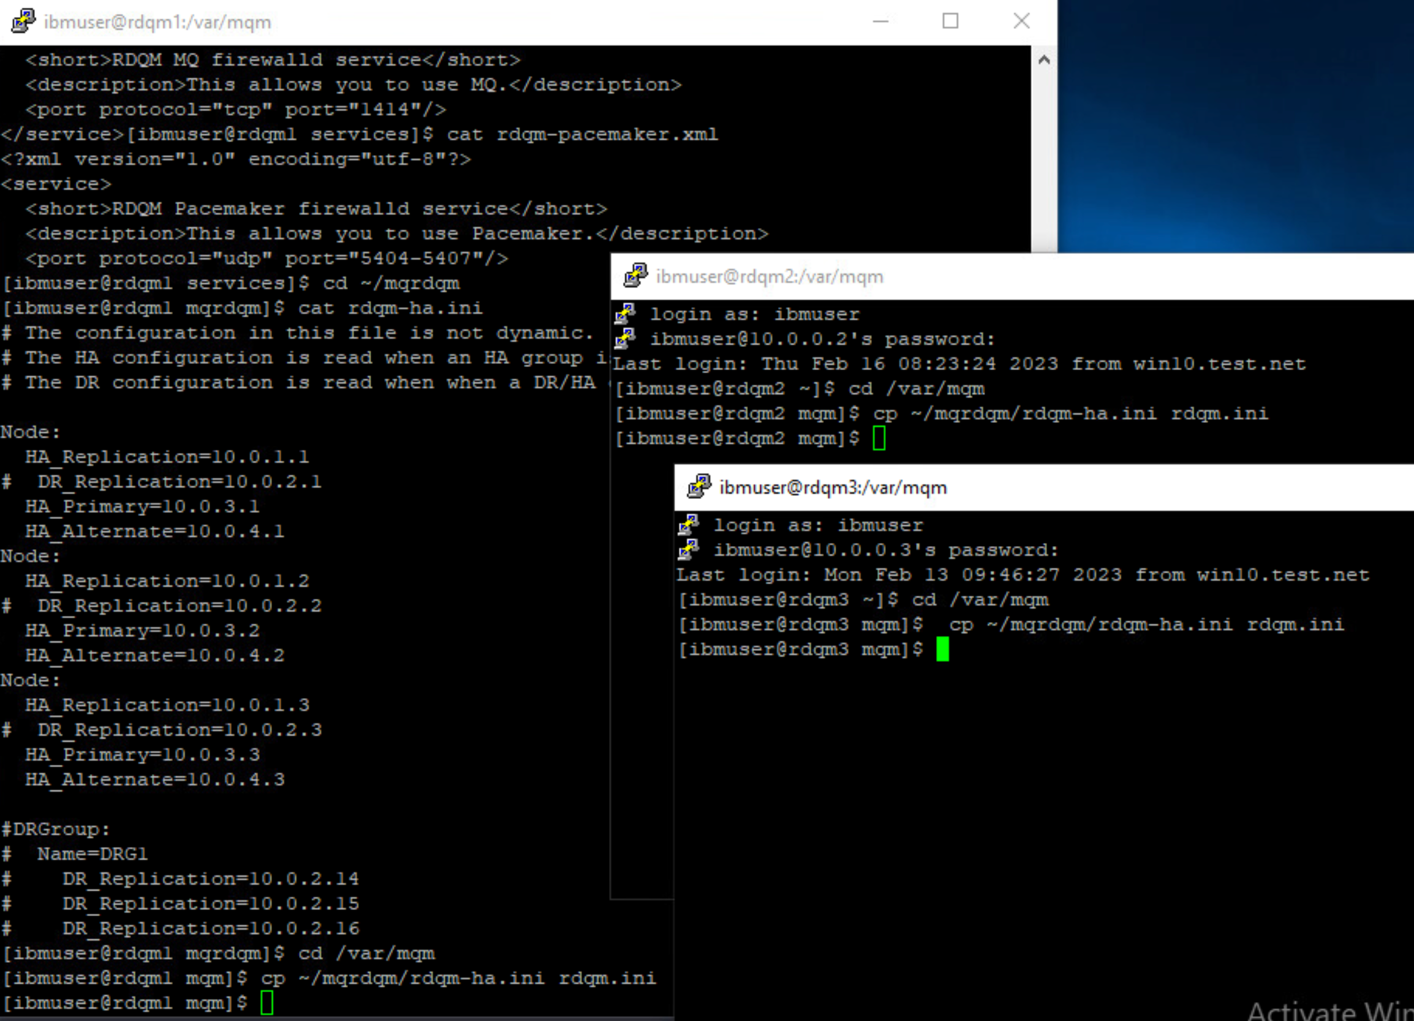Click the port="1414" line
This screenshot has width=1414, height=1021.
(x=236, y=109)
